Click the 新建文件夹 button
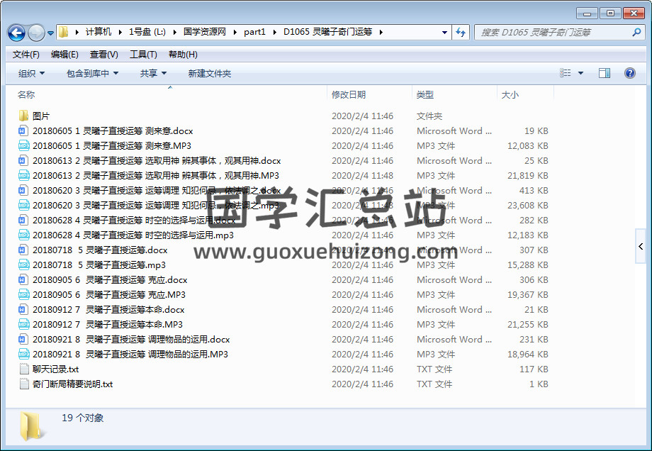Screen dimensions: 652x451 coord(209,74)
